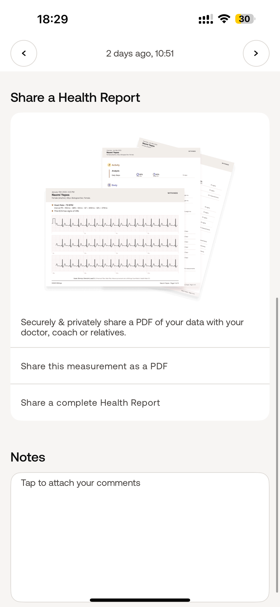Tap the Body icon in report preview
This screenshot has width=280, height=607.
(109, 185)
